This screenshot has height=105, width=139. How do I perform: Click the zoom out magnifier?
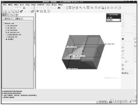click(84, 8)
